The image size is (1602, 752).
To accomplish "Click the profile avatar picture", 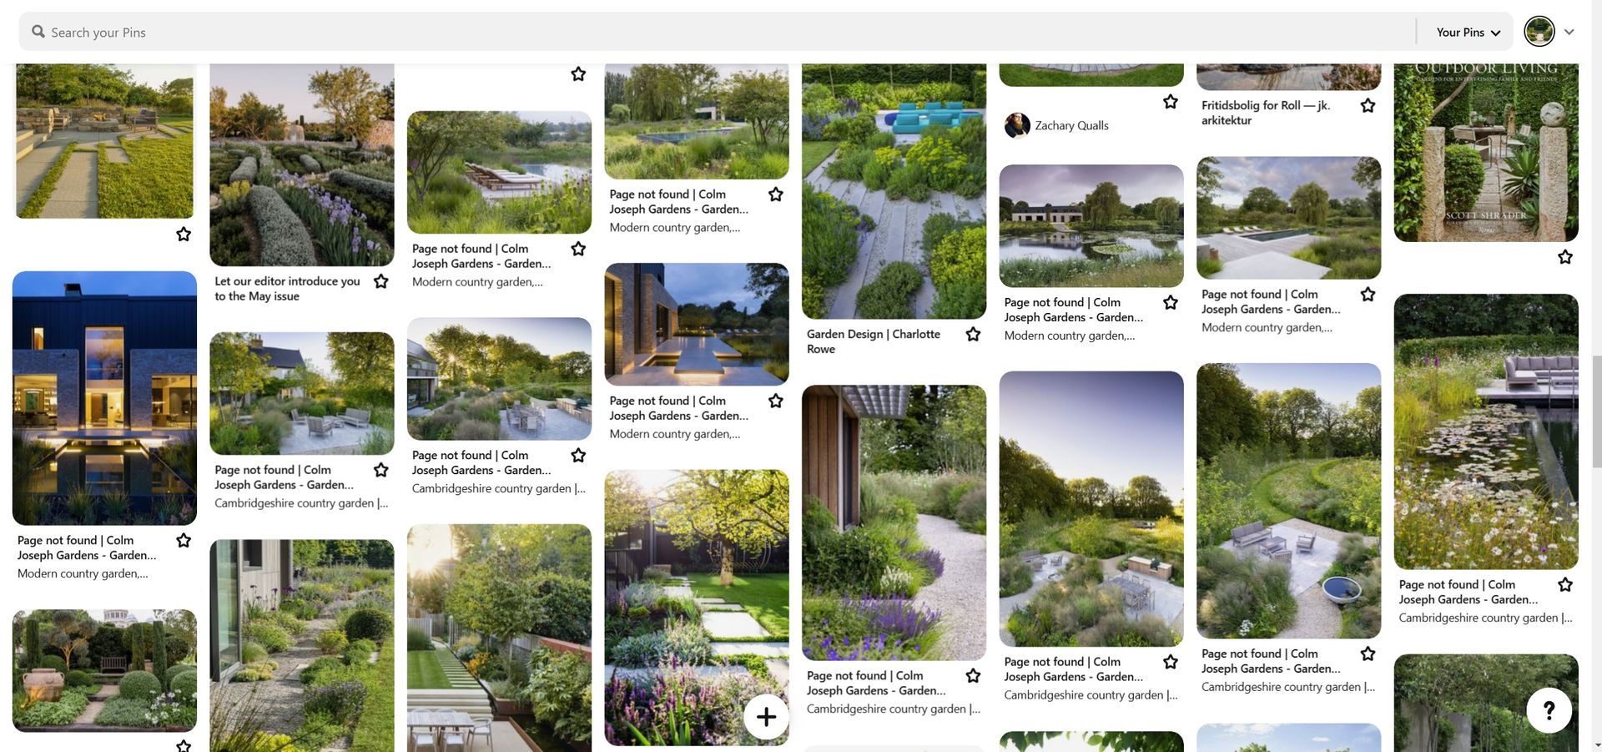I will tap(1539, 32).
